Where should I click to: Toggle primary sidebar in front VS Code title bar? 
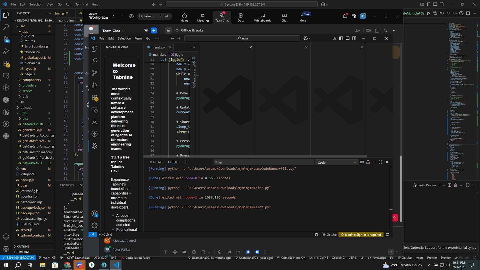coord(341,38)
